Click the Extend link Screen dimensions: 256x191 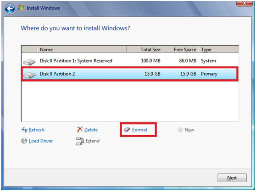(x=93, y=141)
